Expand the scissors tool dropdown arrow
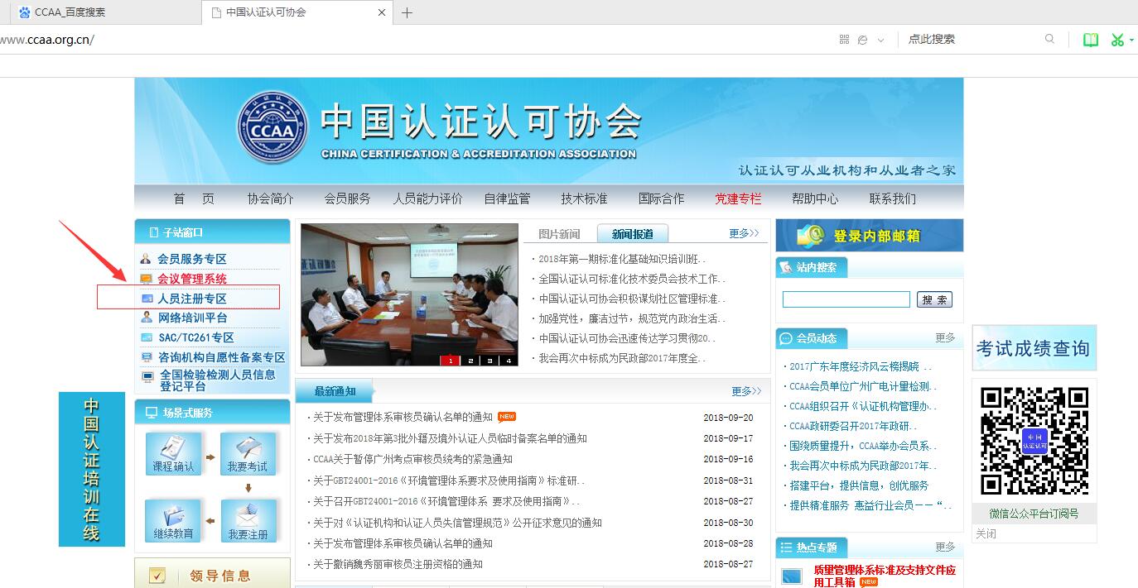Screen dimensions: 1138x588 1132,41
